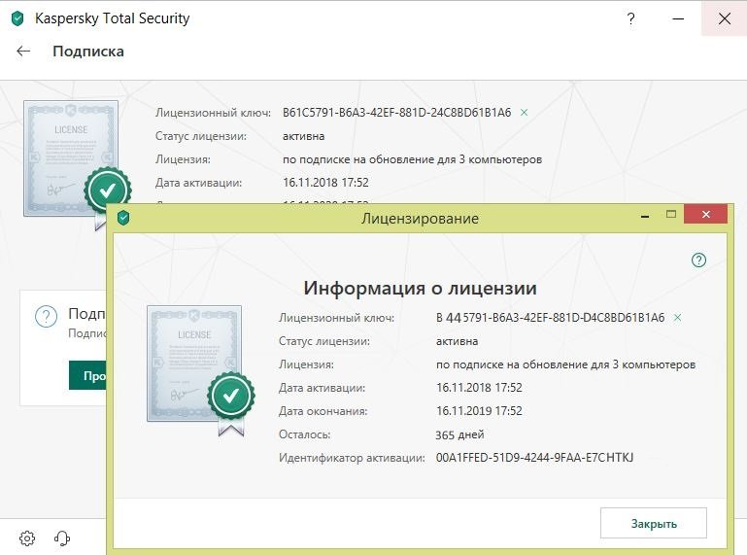The image size is (747, 555).
Task: Click the activation identifier value text
Action: pyautogui.click(x=534, y=458)
